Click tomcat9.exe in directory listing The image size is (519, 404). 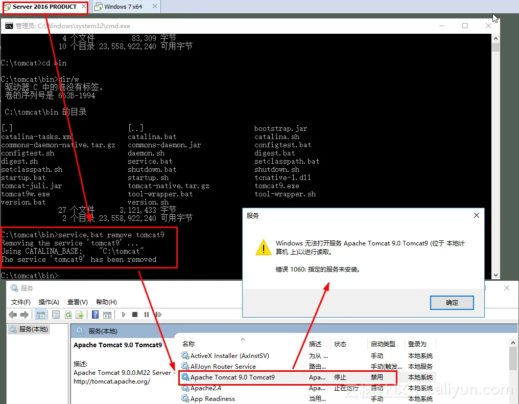tap(277, 186)
